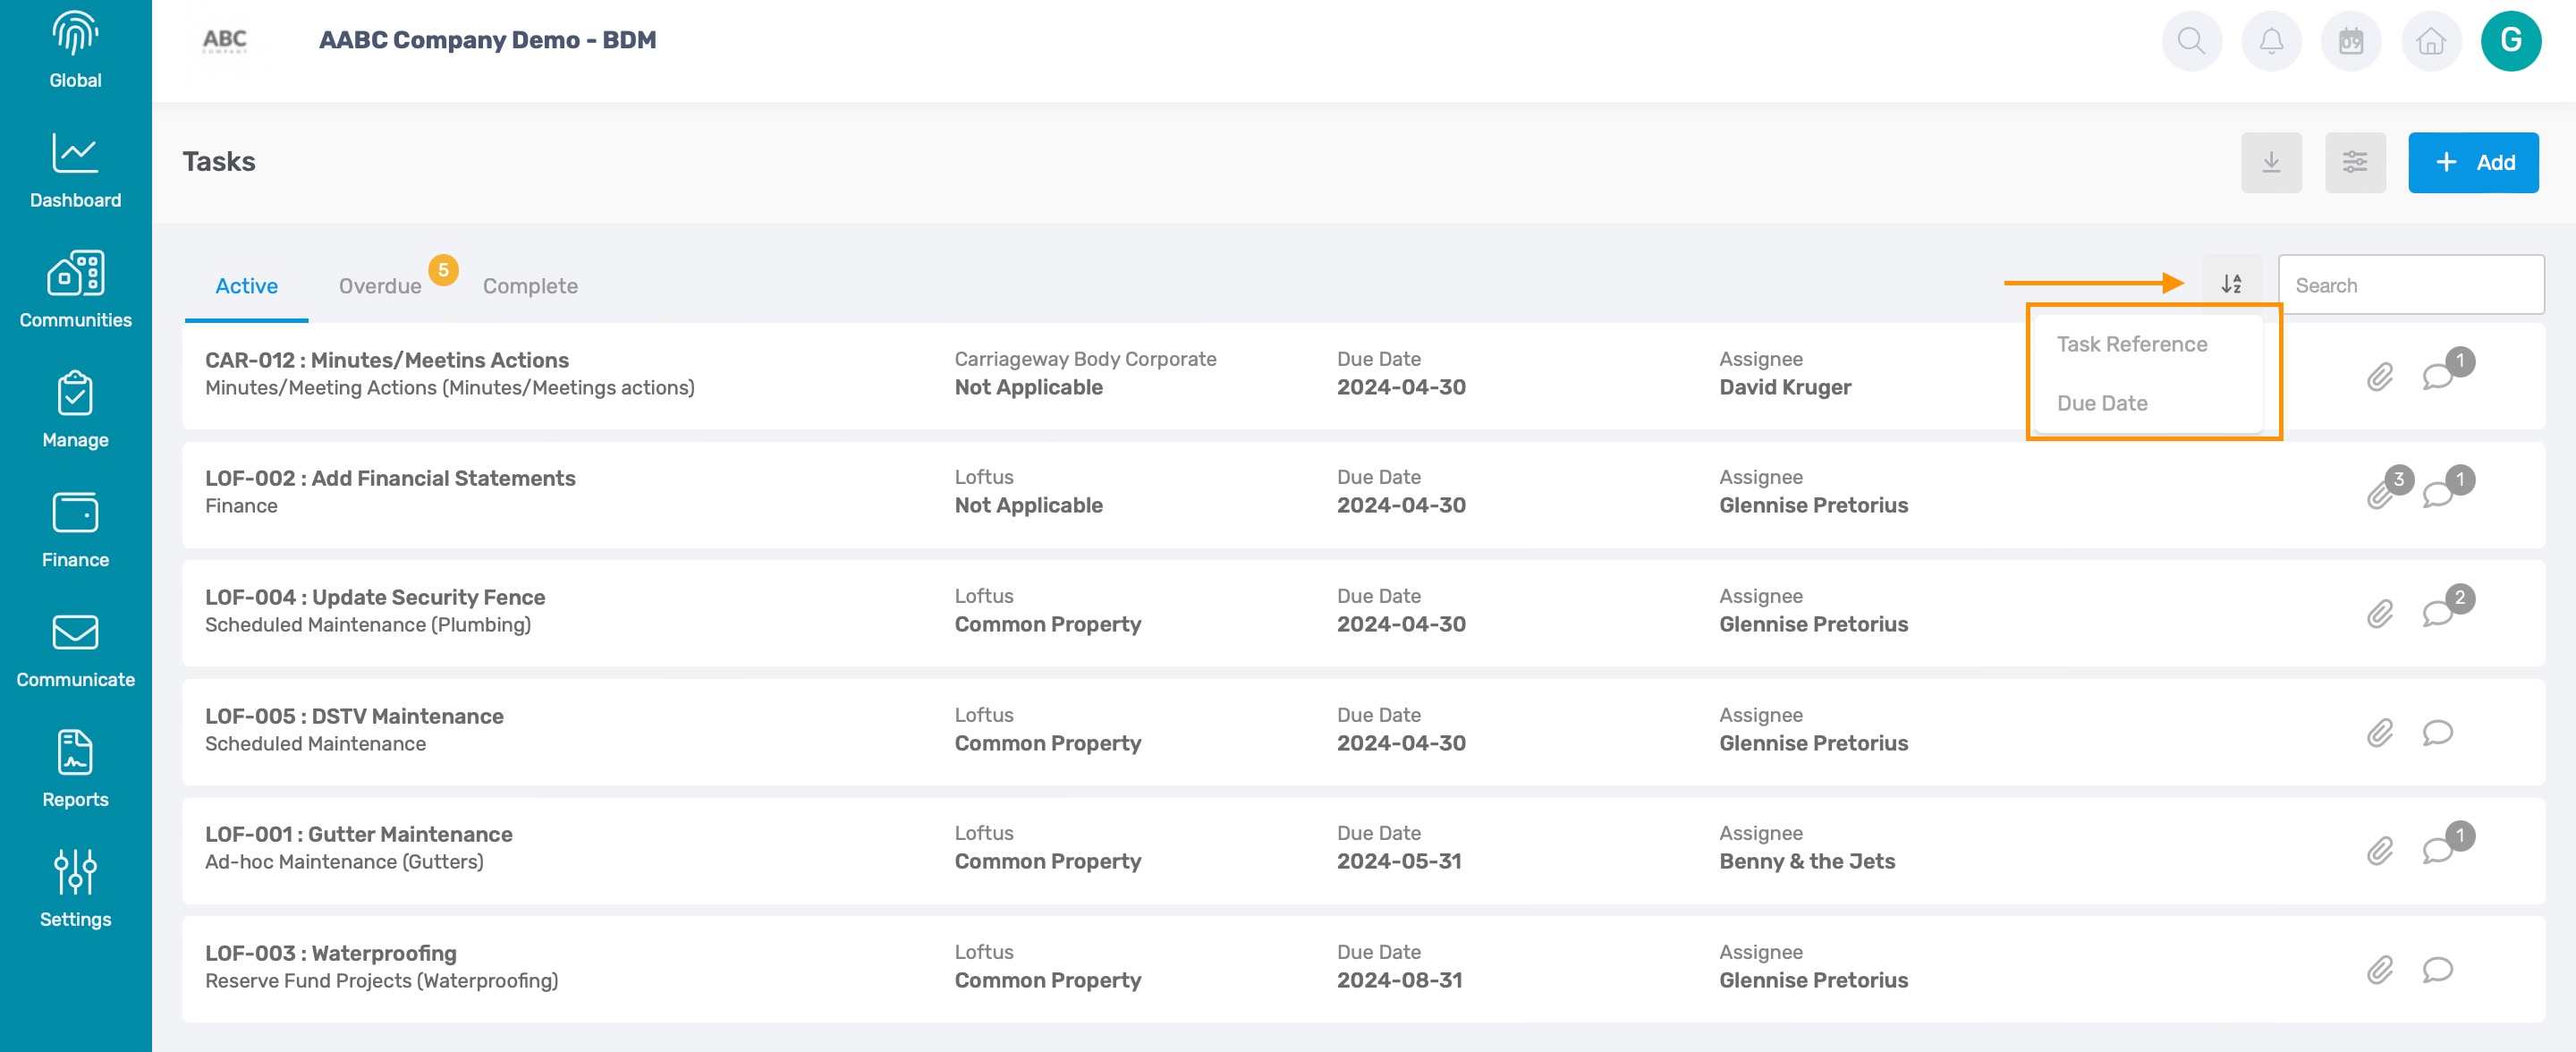Click the magnifier search icon in header
Screen dimensions: 2576x1052
pyautogui.click(x=2191, y=41)
